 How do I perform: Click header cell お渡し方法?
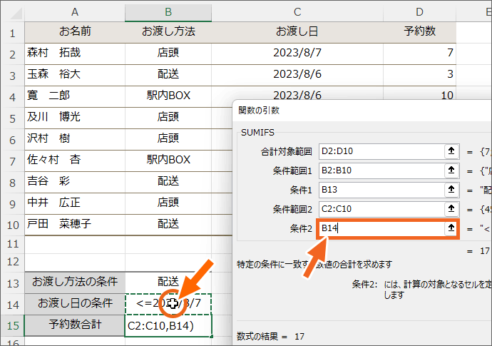168,32
